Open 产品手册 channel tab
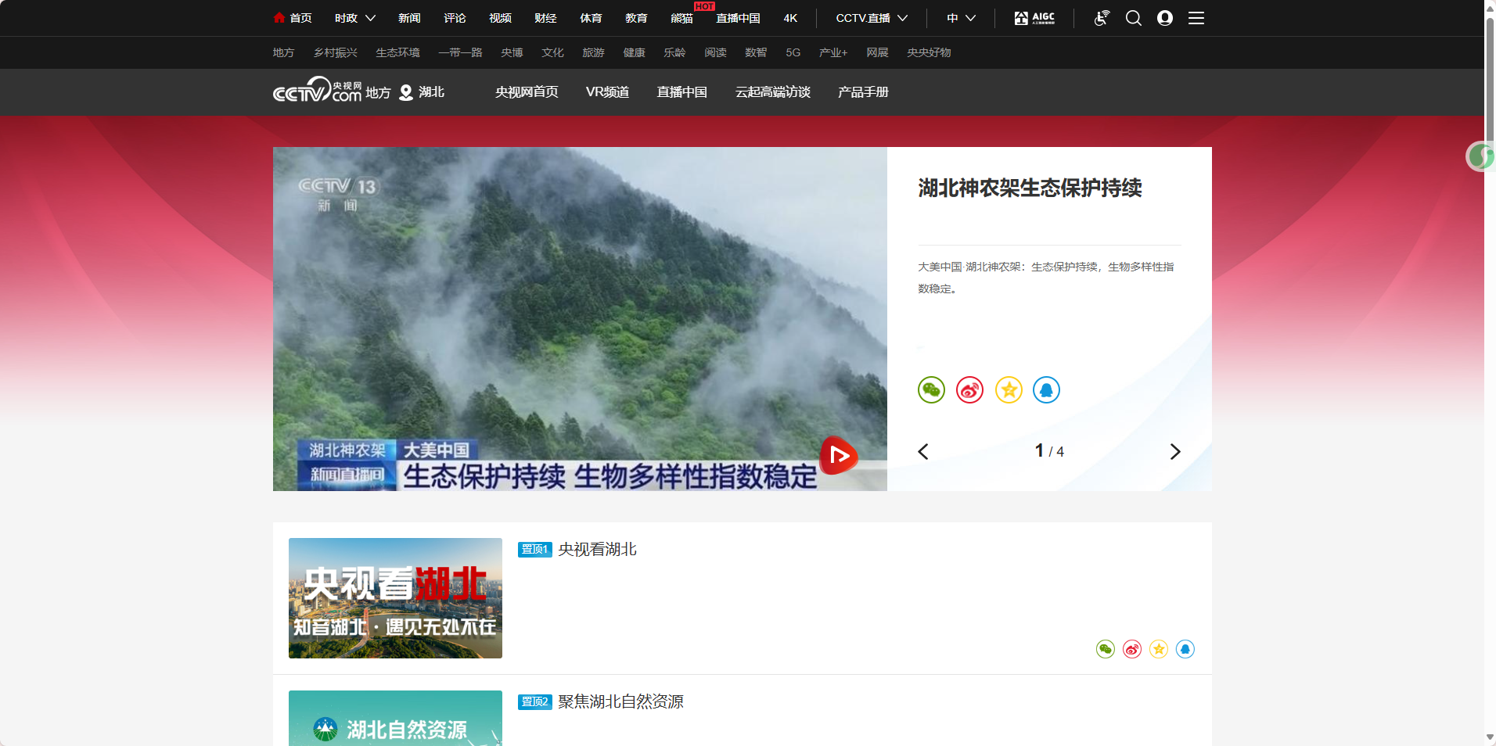 (863, 92)
